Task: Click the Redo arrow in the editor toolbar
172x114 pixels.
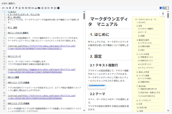Action: 7,8
